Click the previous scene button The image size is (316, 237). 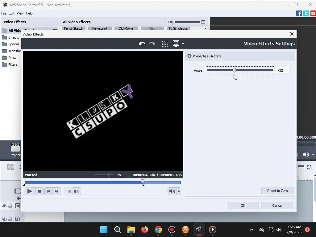tap(69, 191)
